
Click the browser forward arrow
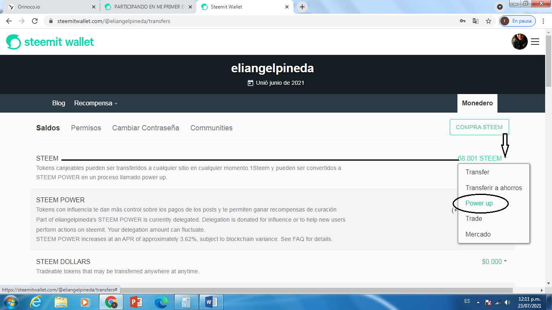tap(22, 21)
